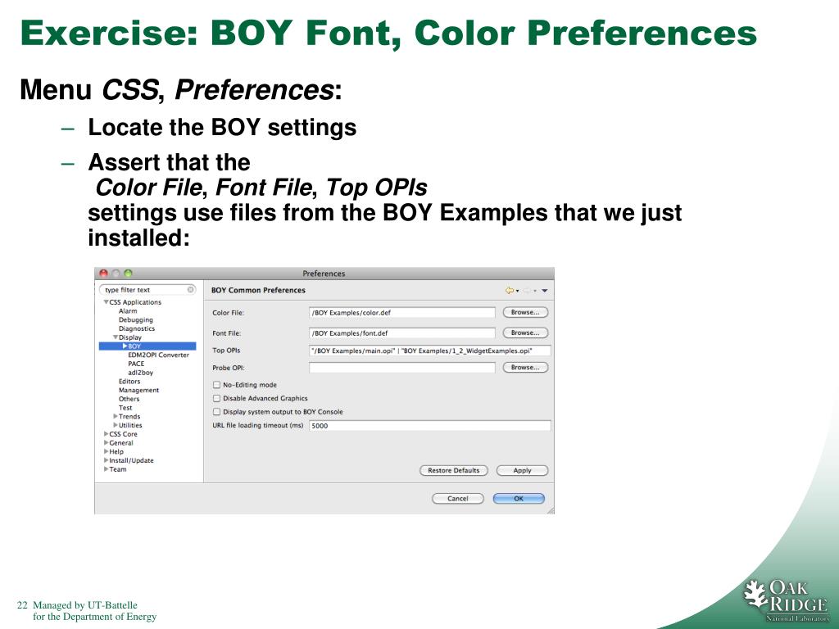Click the empty Probe OPI field
This screenshot has height=629, width=839.
coord(402,368)
